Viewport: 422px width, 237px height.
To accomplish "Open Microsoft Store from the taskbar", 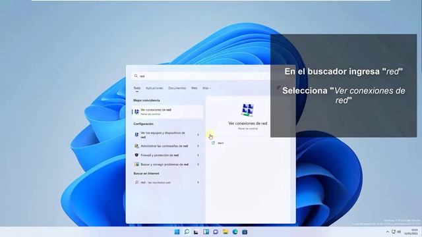I will pos(245,232).
